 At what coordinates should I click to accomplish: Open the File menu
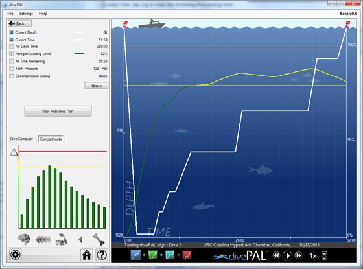pyautogui.click(x=10, y=14)
